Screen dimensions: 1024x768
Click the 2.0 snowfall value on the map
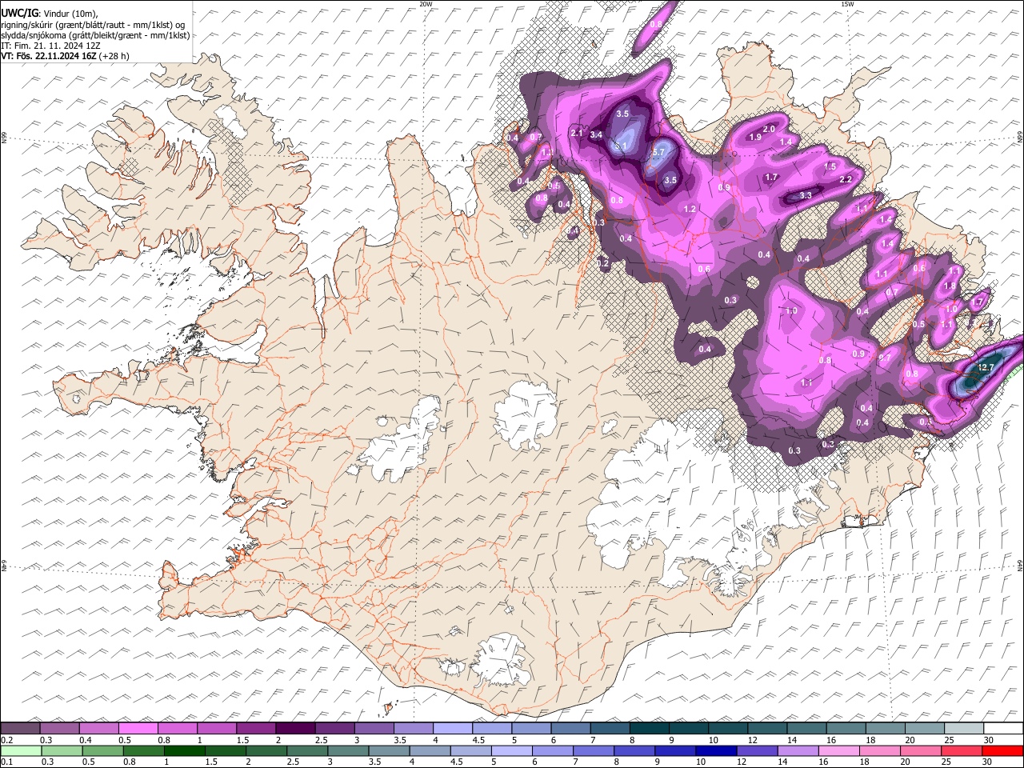point(769,129)
